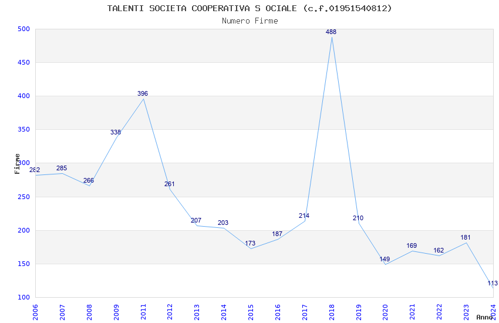499x323 pixels.
Task: Click the x-axis year label 2008
Action: pos(89,312)
